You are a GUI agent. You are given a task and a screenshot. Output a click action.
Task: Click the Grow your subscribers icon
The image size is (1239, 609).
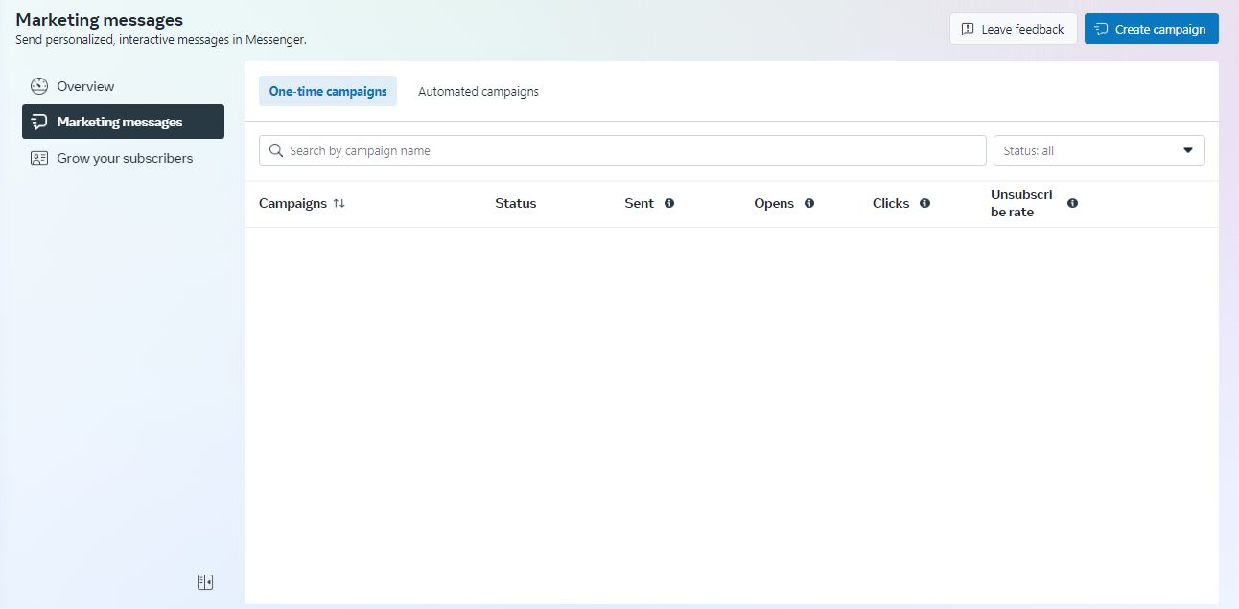39,158
